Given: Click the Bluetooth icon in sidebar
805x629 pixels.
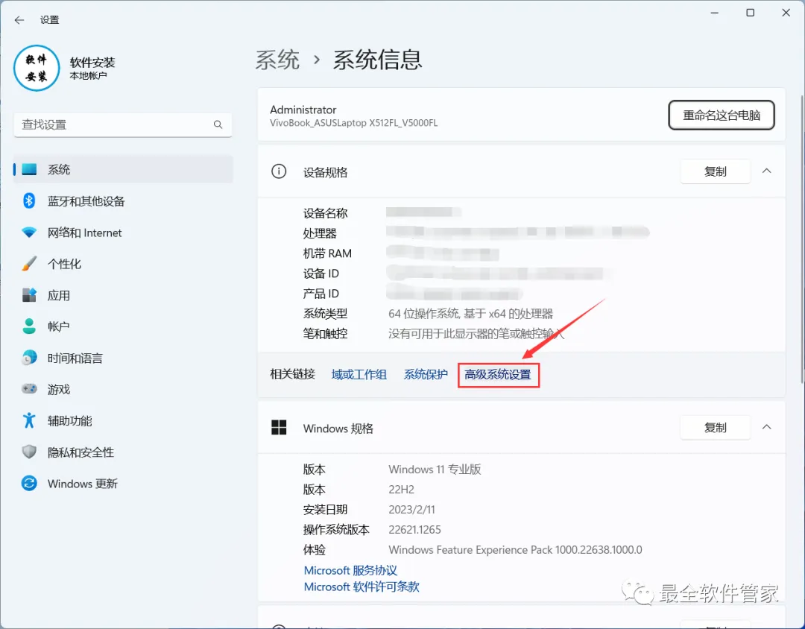Looking at the screenshot, I should 29,200.
